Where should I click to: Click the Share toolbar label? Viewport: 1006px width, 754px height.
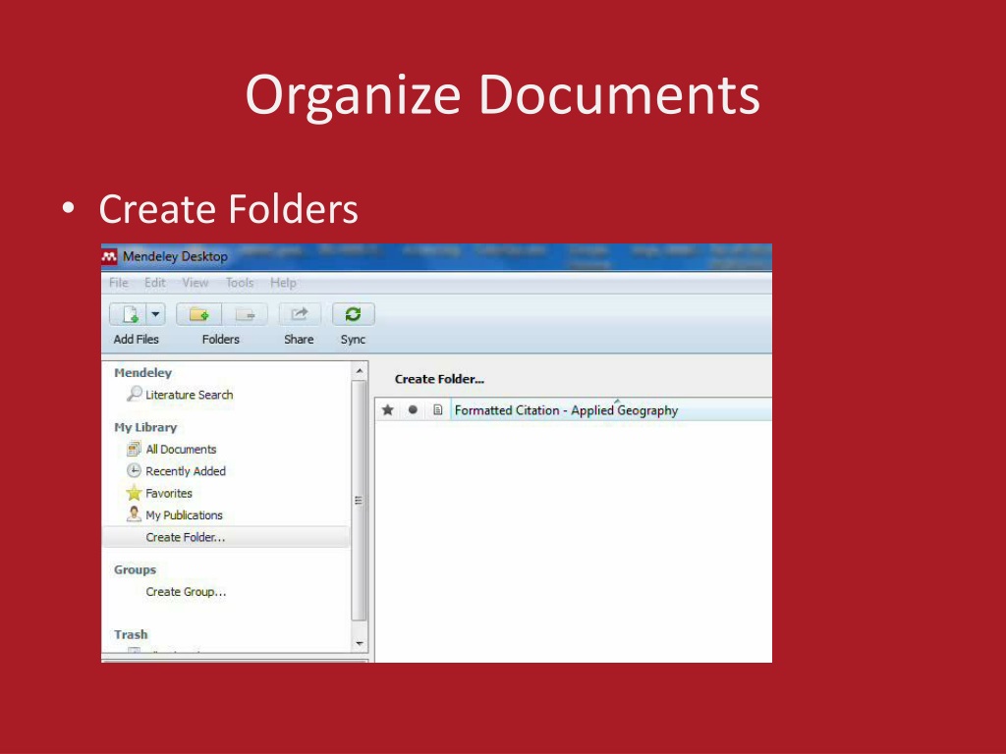coord(299,339)
